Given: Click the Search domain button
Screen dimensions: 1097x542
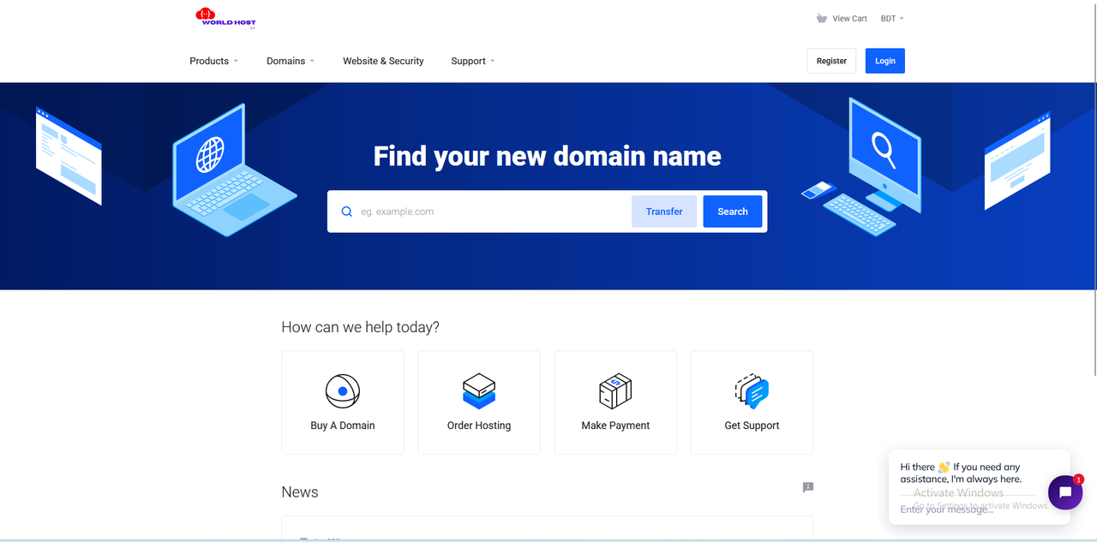Looking at the screenshot, I should tap(733, 211).
